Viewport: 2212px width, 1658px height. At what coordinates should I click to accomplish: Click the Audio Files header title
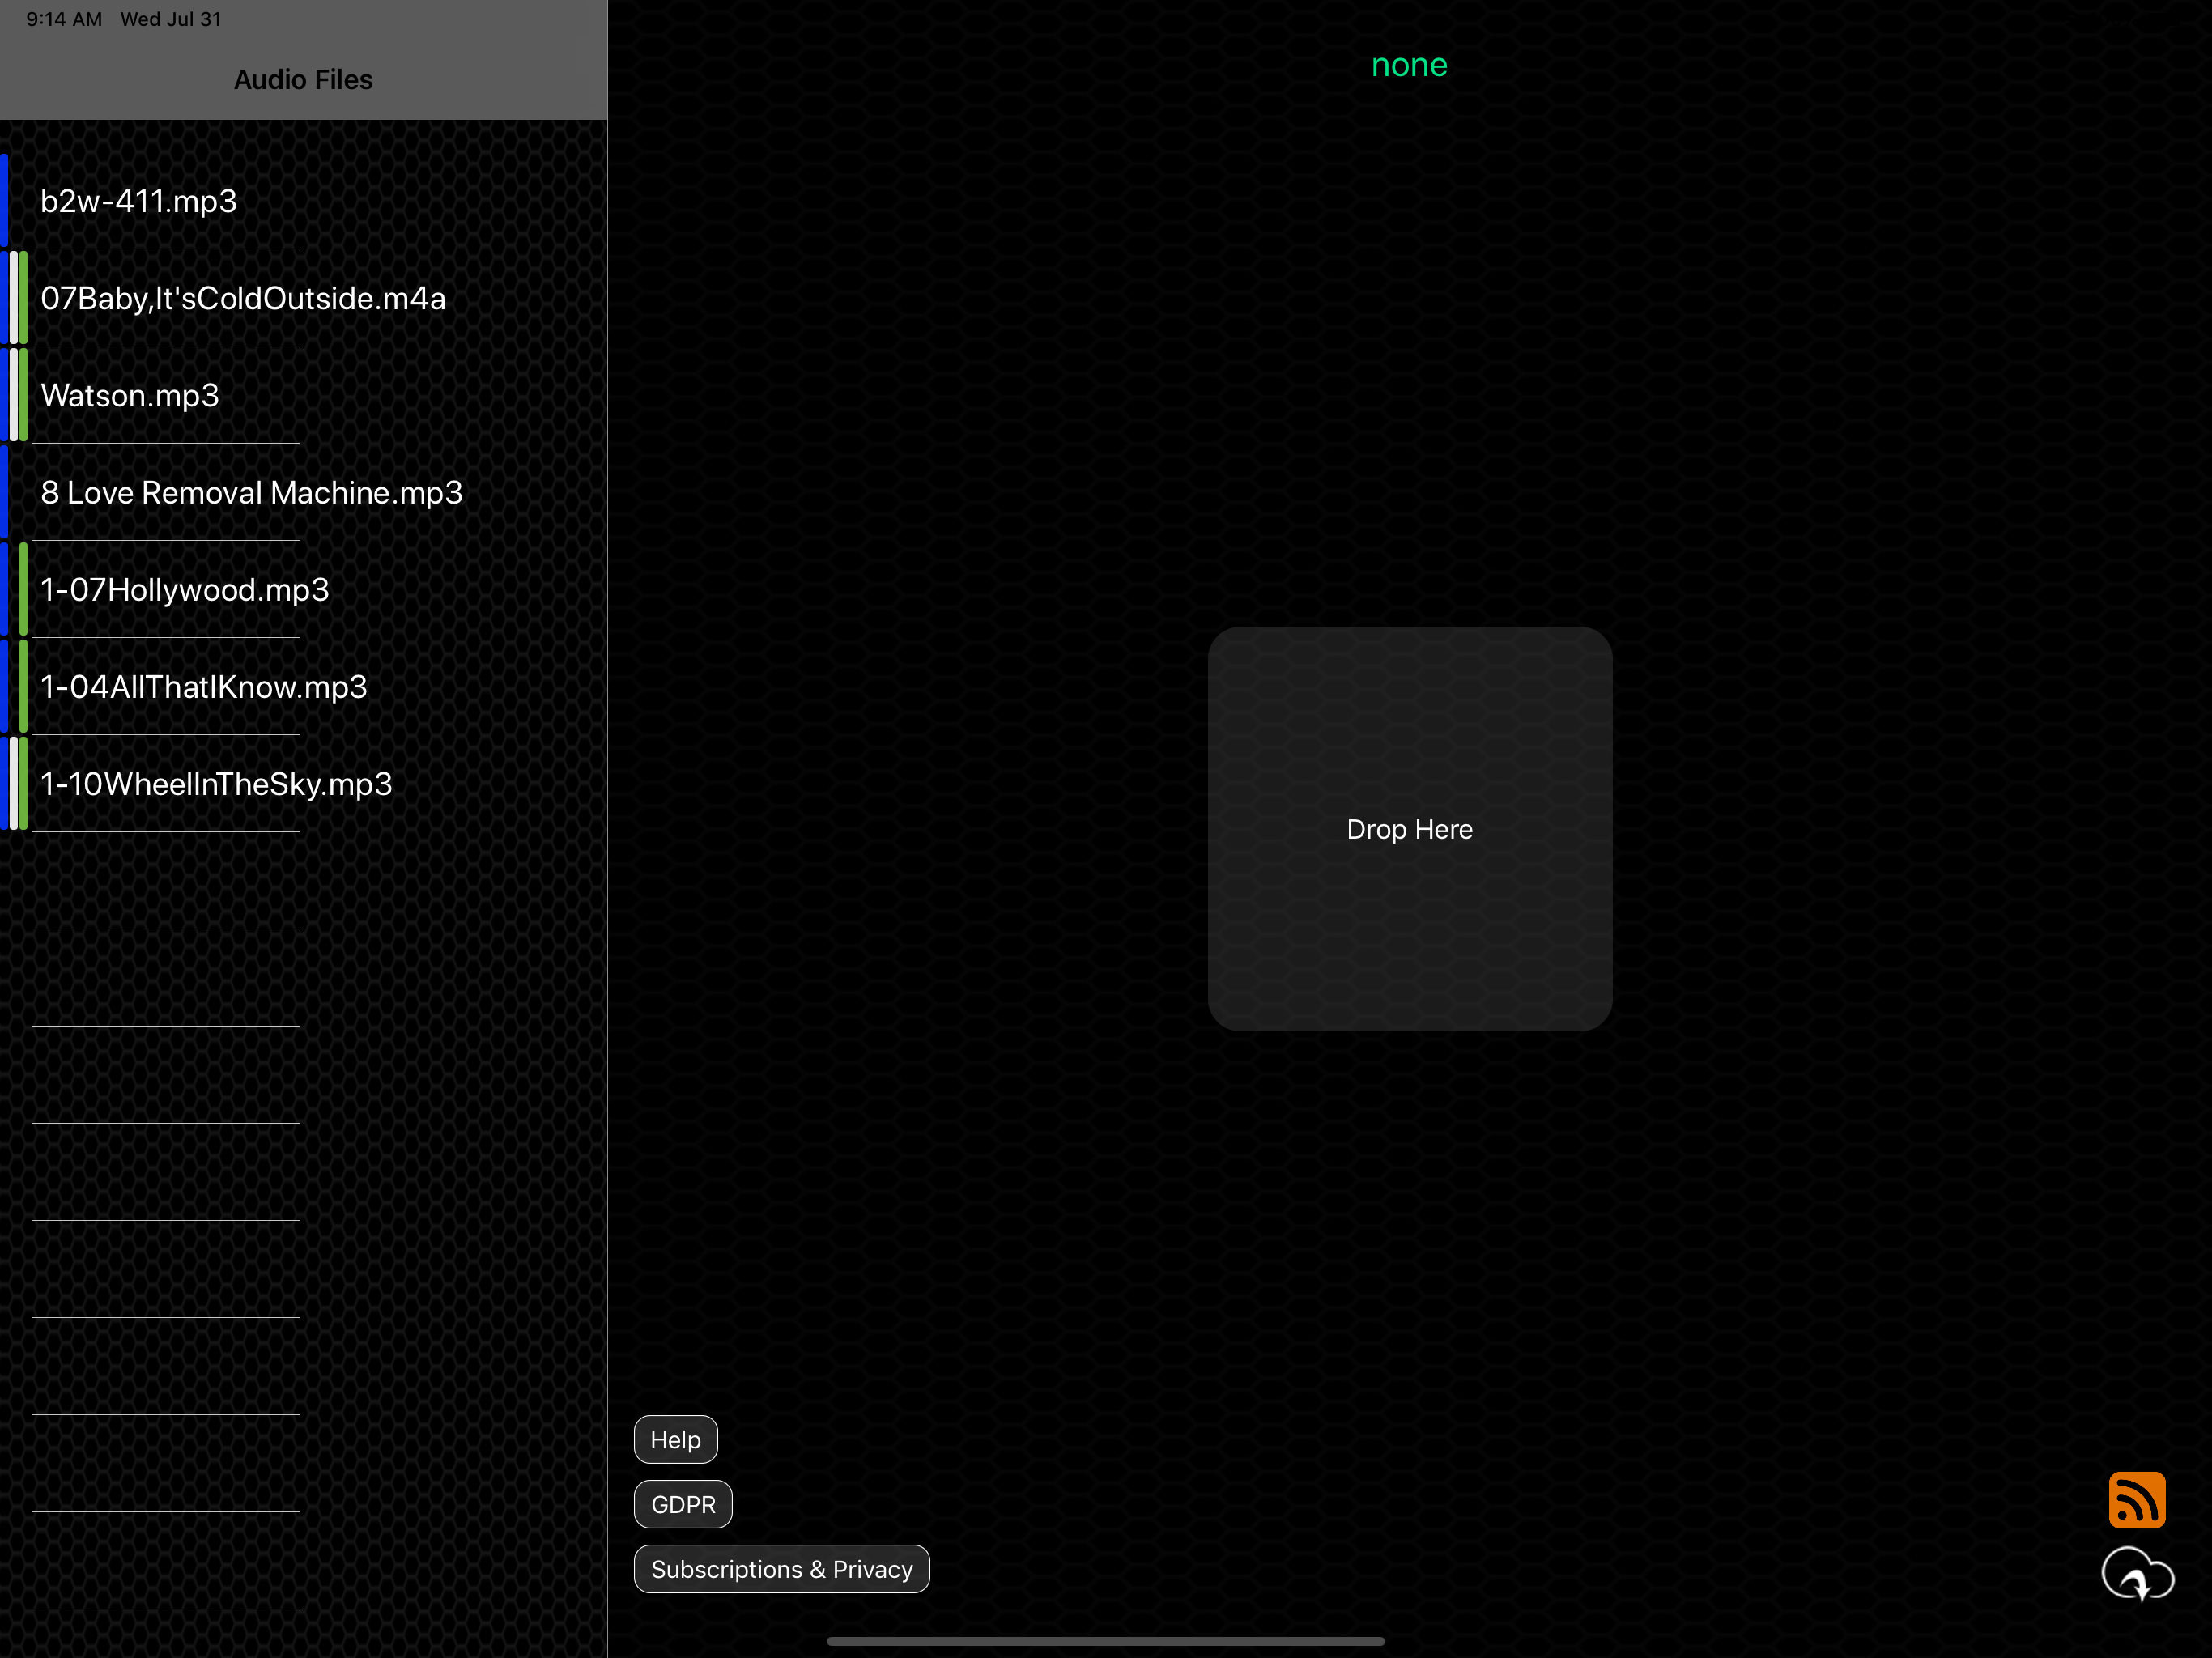(x=303, y=79)
